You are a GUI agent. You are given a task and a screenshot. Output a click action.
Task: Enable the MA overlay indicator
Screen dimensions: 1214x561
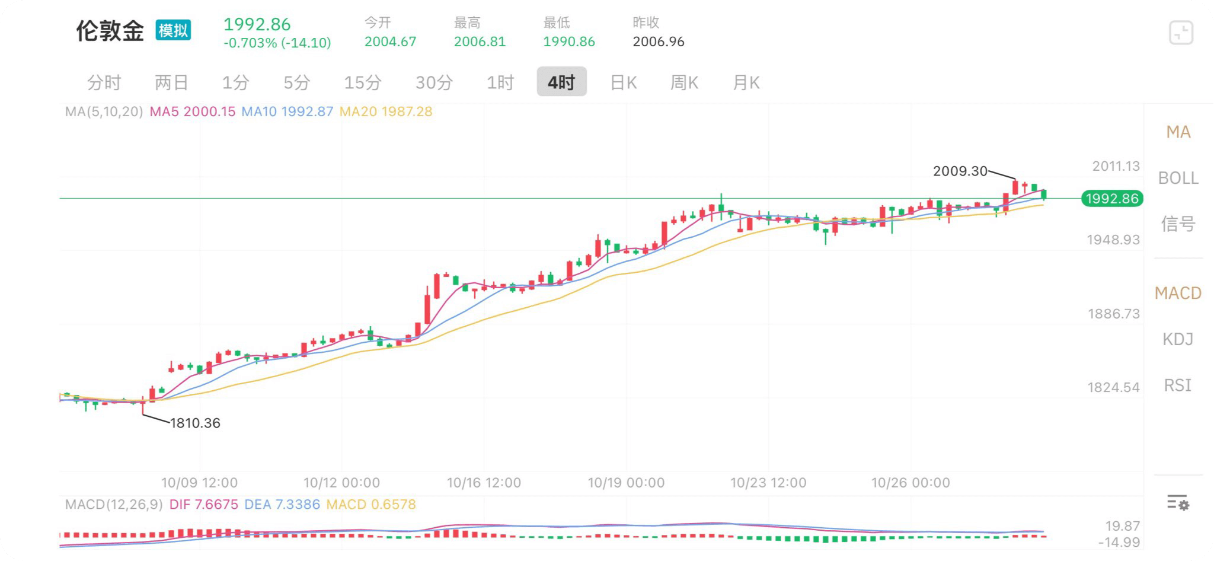(1178, 132)
